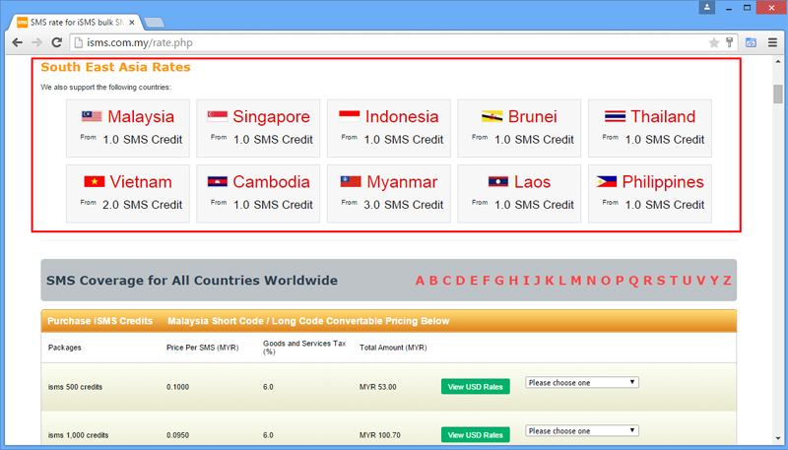Click the Myanmar flag icon
Viewport: 788px width, 450px height.
pyautogui.click(x=351, y=182)
